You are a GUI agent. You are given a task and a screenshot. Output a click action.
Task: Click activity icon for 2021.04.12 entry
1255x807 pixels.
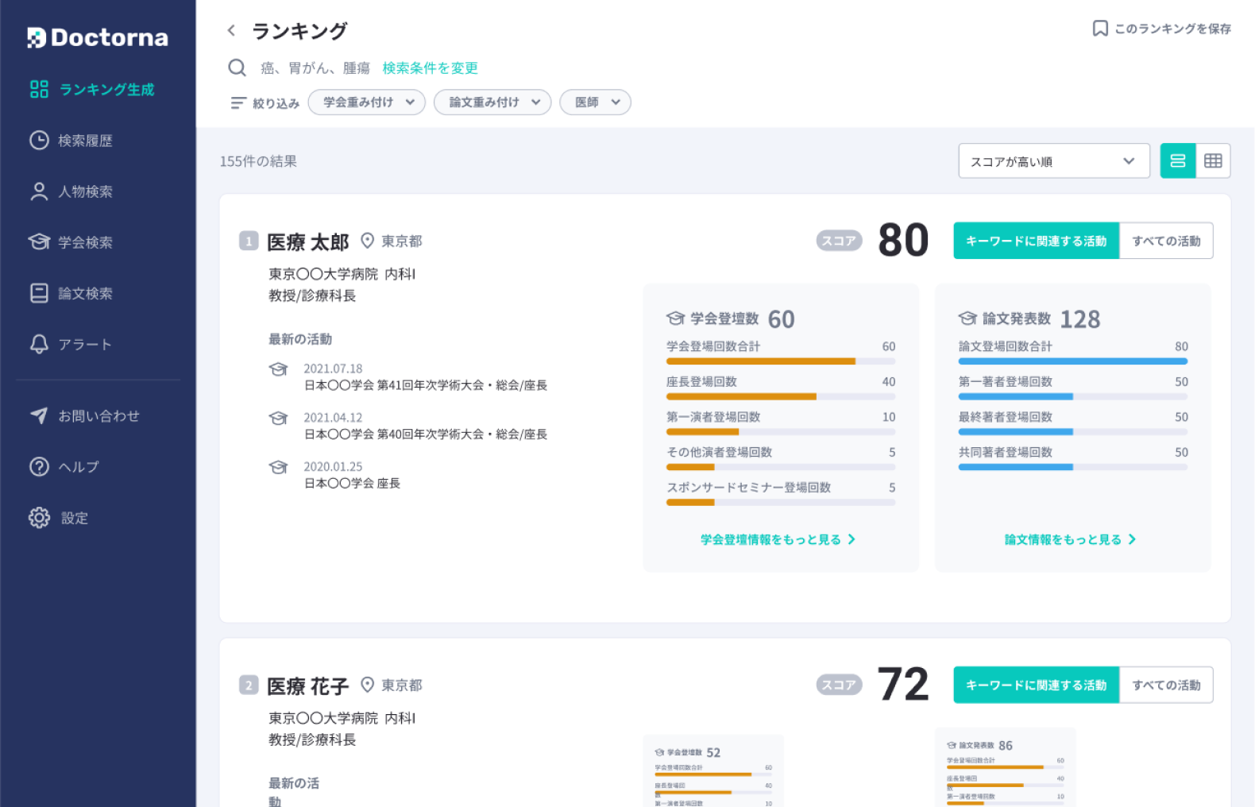coord(278,419)
